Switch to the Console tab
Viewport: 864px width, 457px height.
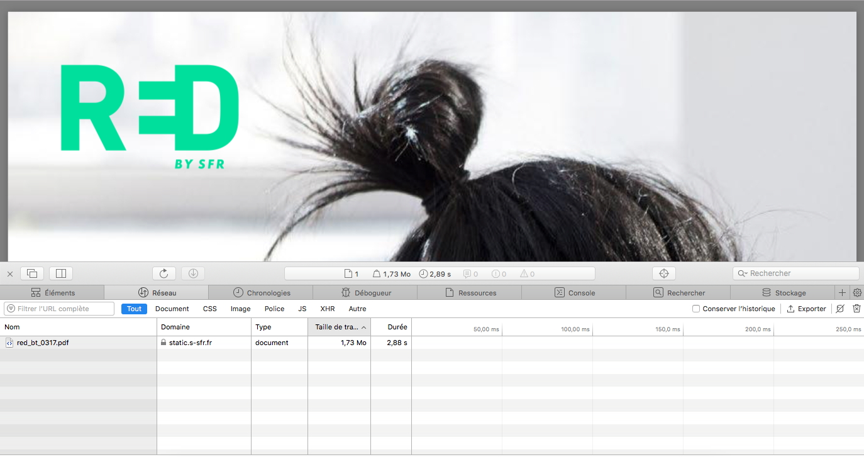point(574,293)
